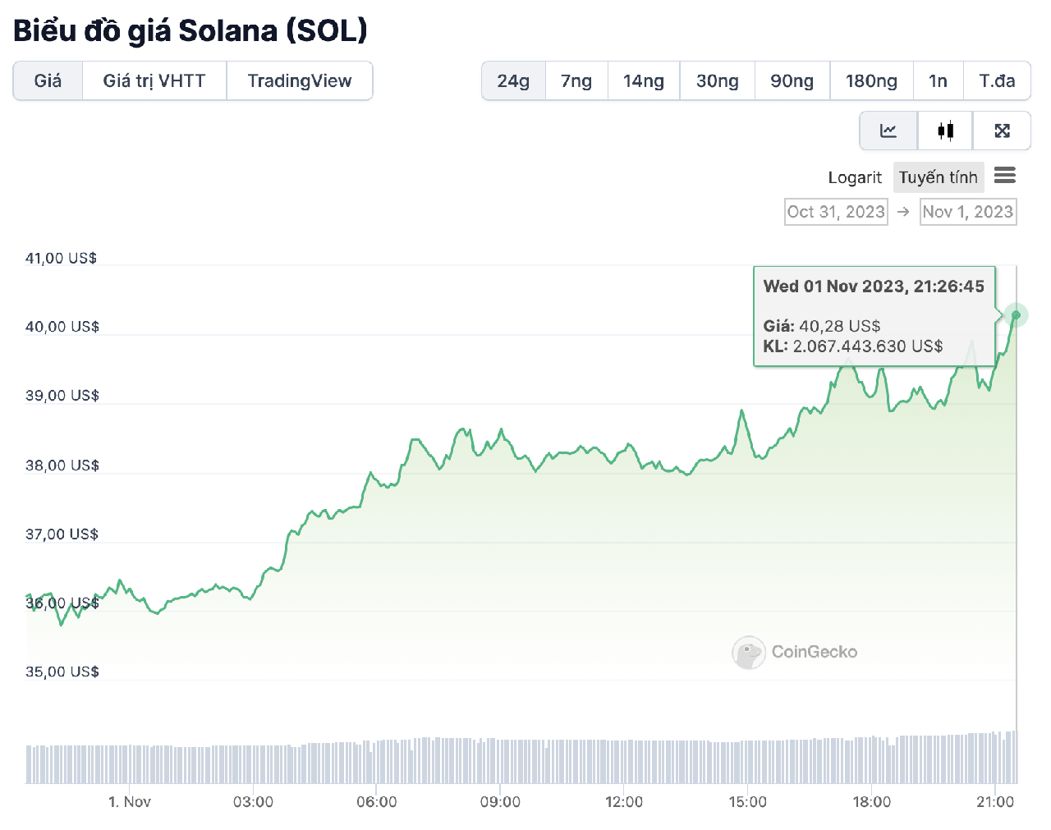Image resolution: width=1051 pixels, height=830 pixels.
Task: Click the Biểu đồ giá Solana heading
Action: (x=190, y=30)
